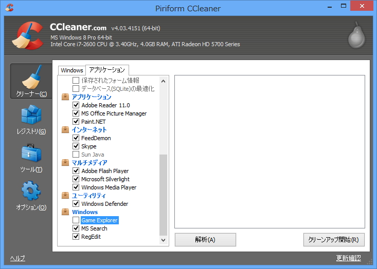This screenshot has width=377, height=269.
Task: Uncheck MS Search checkbox
Action: point(76,228)
